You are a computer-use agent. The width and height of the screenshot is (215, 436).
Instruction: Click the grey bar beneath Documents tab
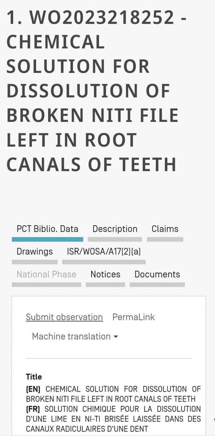(157, 284)
